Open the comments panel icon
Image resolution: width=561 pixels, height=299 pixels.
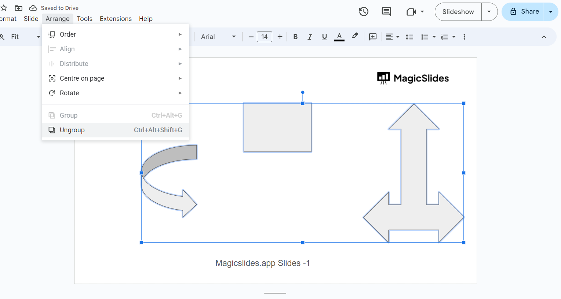coord(386,12)
